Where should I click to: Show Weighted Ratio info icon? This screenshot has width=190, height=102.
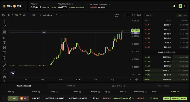coord(72,4)
